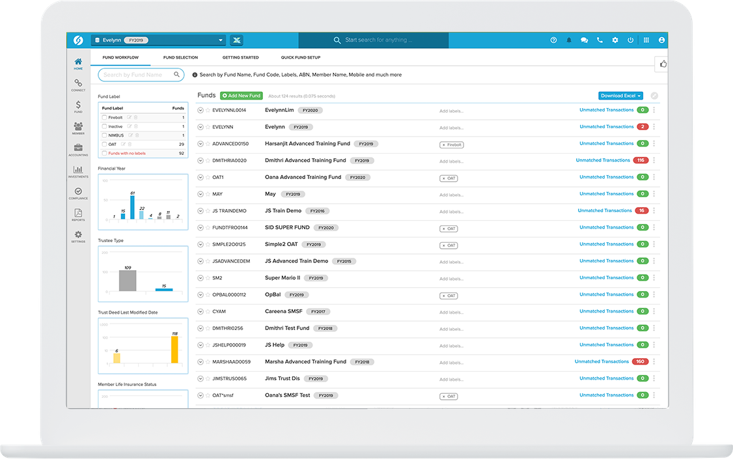Switch to the Fund Selection tab
733x459 pixels.
(x=180, y=58)
